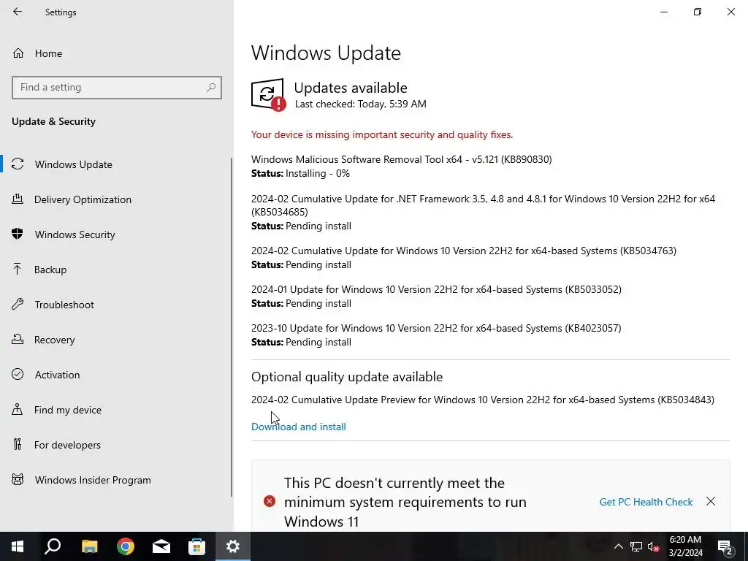Select the Troubleshoot wrench icon

(18, 305)
